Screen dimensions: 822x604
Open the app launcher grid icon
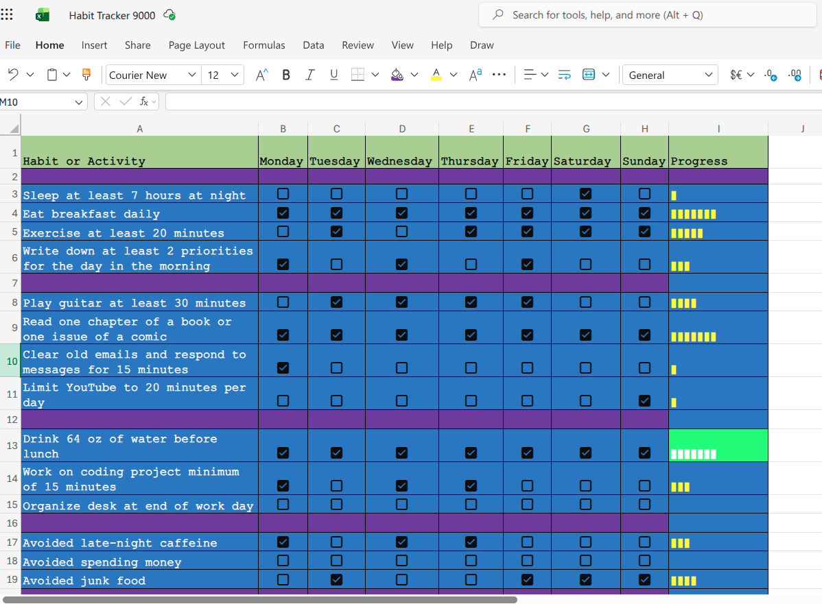pyautogui.click(x=7, y=14)
